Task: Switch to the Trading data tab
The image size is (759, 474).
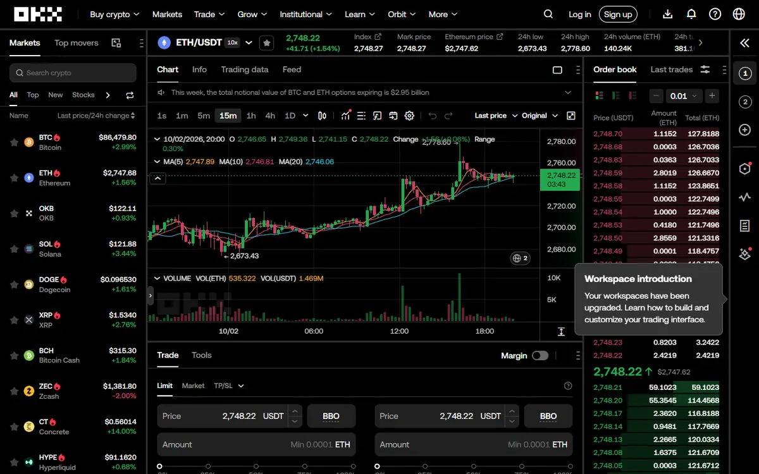Action: (x=245, y=70)
